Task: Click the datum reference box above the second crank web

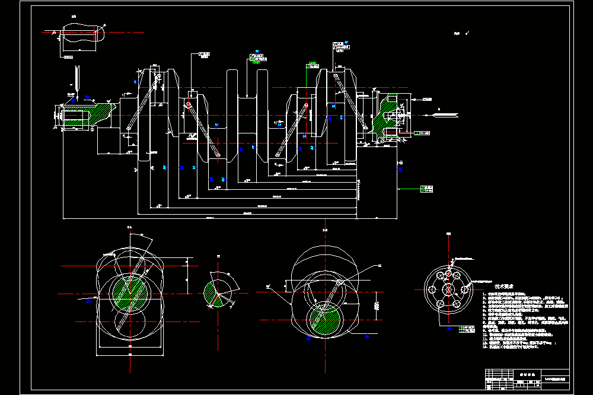Action: pos(204,55)
